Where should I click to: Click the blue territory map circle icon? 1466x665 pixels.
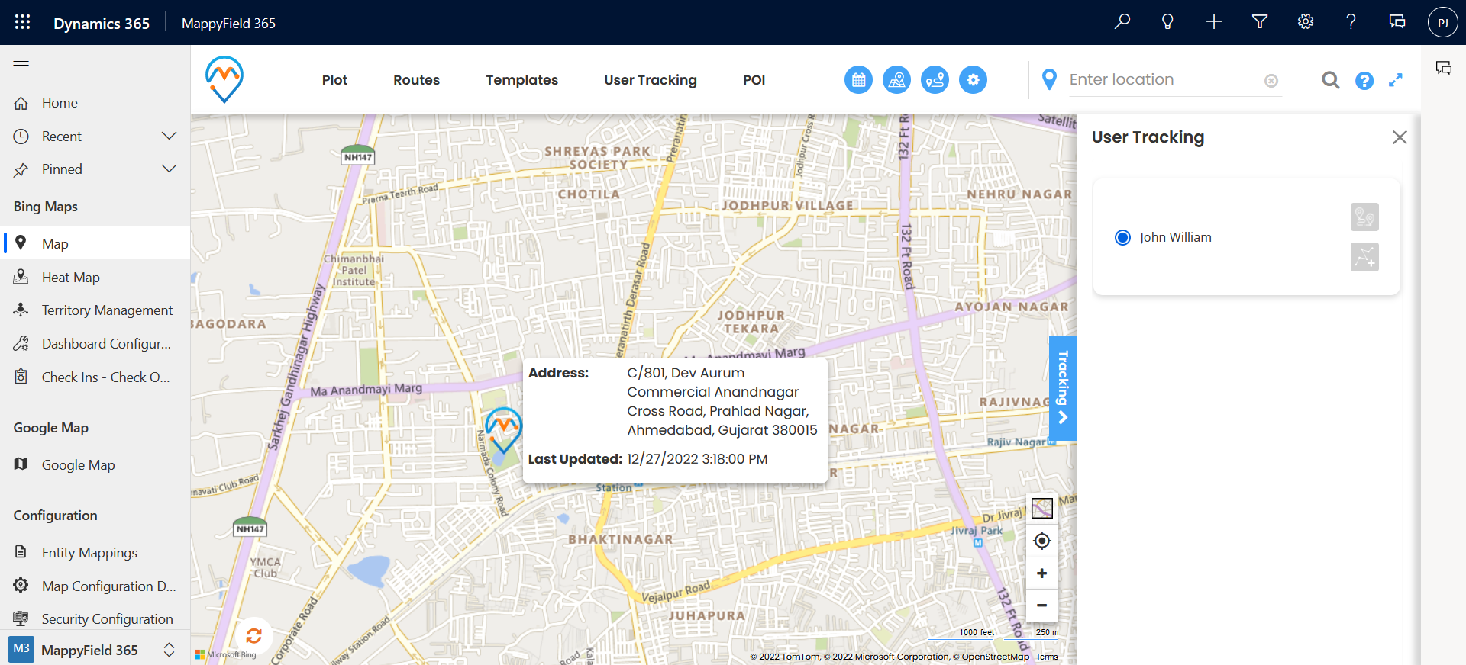coord(896,79)
